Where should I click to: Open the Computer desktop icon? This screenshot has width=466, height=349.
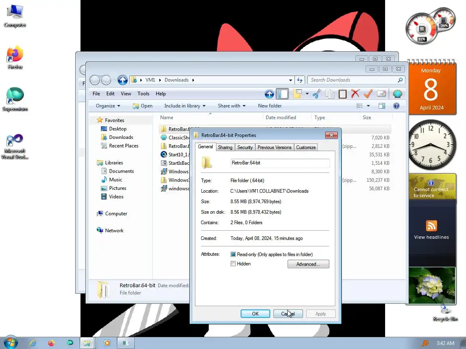15,16
